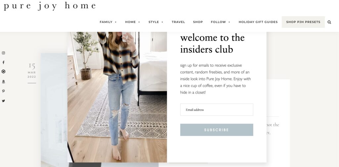The height and width of the screenshot is (167, 339).
Task: Click the Shop PJH Presets button
Action: click(x=303, y=22)
